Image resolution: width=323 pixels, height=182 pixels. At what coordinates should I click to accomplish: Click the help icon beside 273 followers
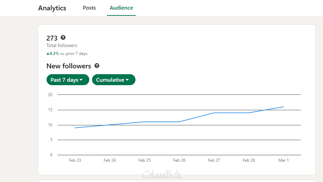[x=63, y=38]
